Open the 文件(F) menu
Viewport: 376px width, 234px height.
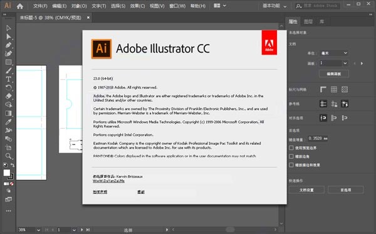pos(40,6)
